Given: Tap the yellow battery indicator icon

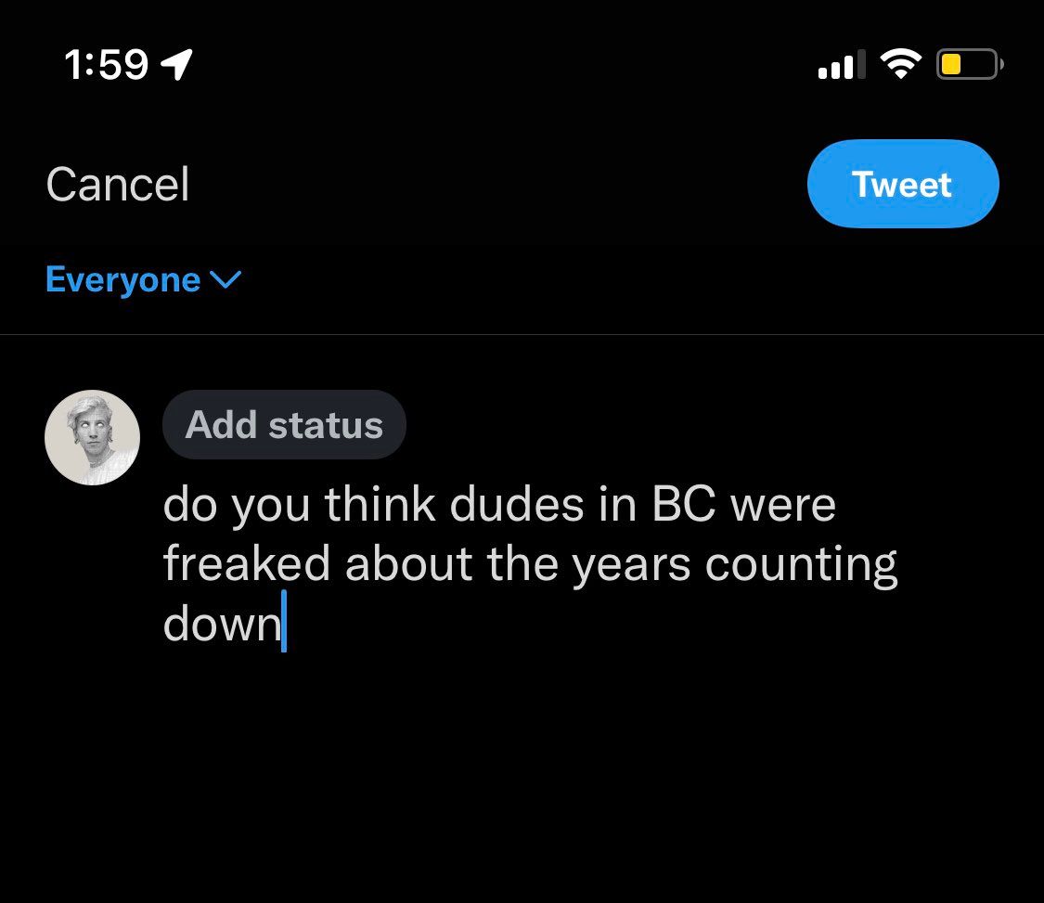Looking at the screenshot, I should click(x=970, y=65).
